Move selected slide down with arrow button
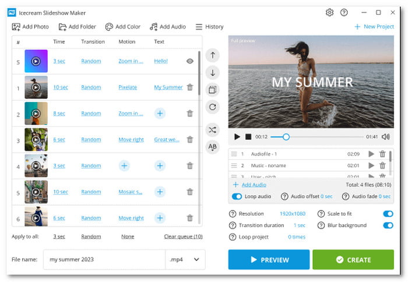 [x=213, y=73]
